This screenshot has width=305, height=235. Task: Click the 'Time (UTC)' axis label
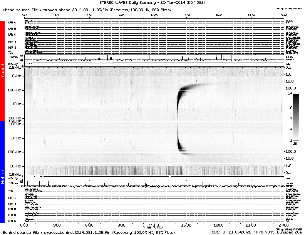(153, 227)
